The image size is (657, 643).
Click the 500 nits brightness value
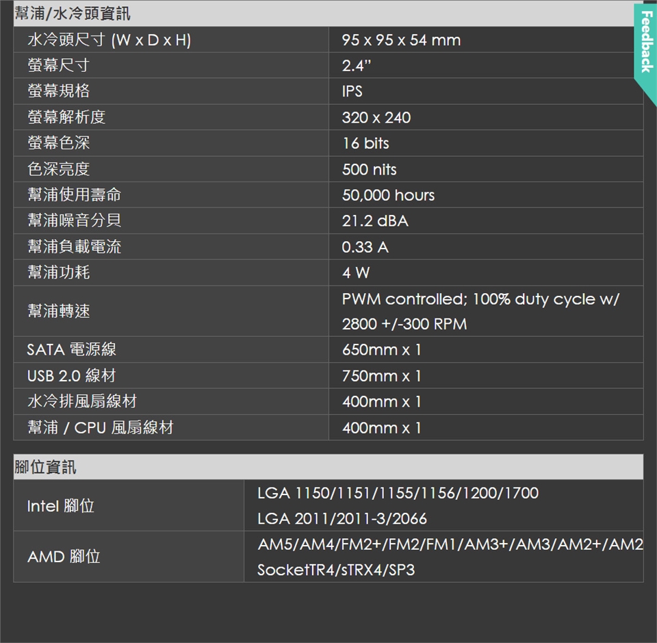coord(369,170)
